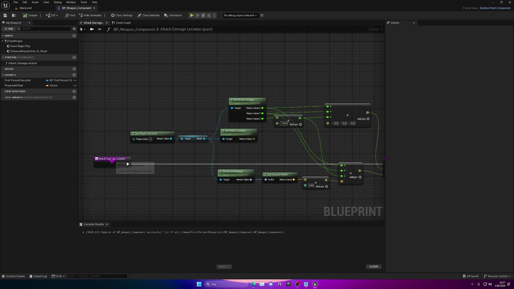This screenshot has width=514, height=289.
Task: Add a new macro with plus icon
Action: [74, 69]
